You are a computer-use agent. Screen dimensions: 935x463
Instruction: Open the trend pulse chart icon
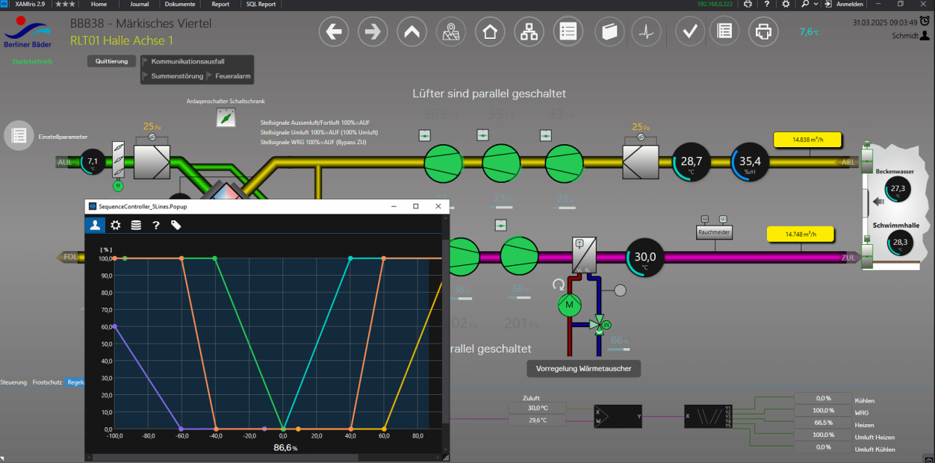(646, 32)
